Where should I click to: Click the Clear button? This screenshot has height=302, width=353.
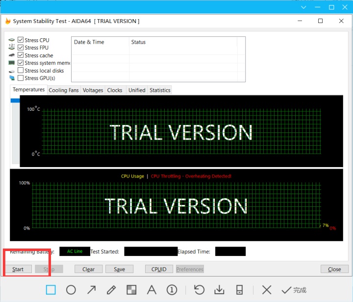[x=88, y=269]
